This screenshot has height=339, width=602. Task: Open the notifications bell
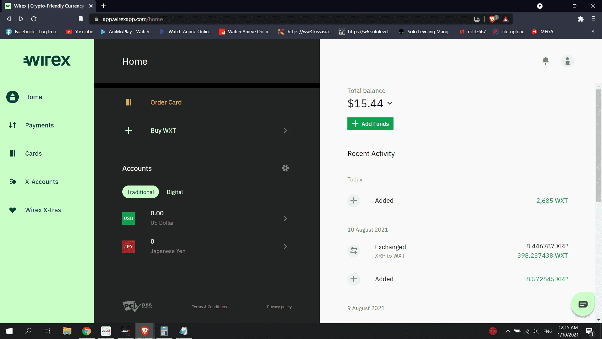546,61
